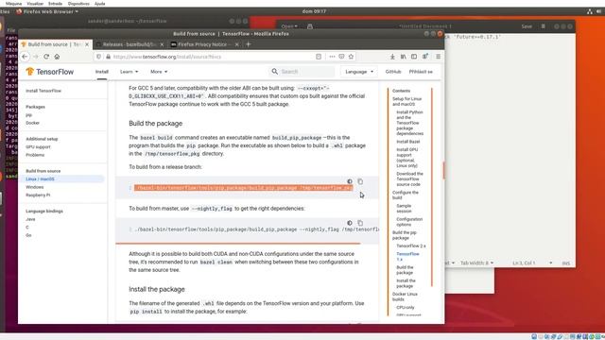The image size is (605, 340).
Task: Open Firefox Web Browser app menu
Action: [x=47, y=11]
